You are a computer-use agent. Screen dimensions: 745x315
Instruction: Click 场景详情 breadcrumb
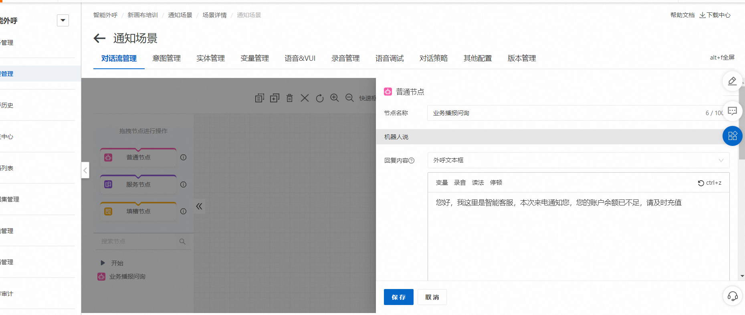tap(214, 15)
